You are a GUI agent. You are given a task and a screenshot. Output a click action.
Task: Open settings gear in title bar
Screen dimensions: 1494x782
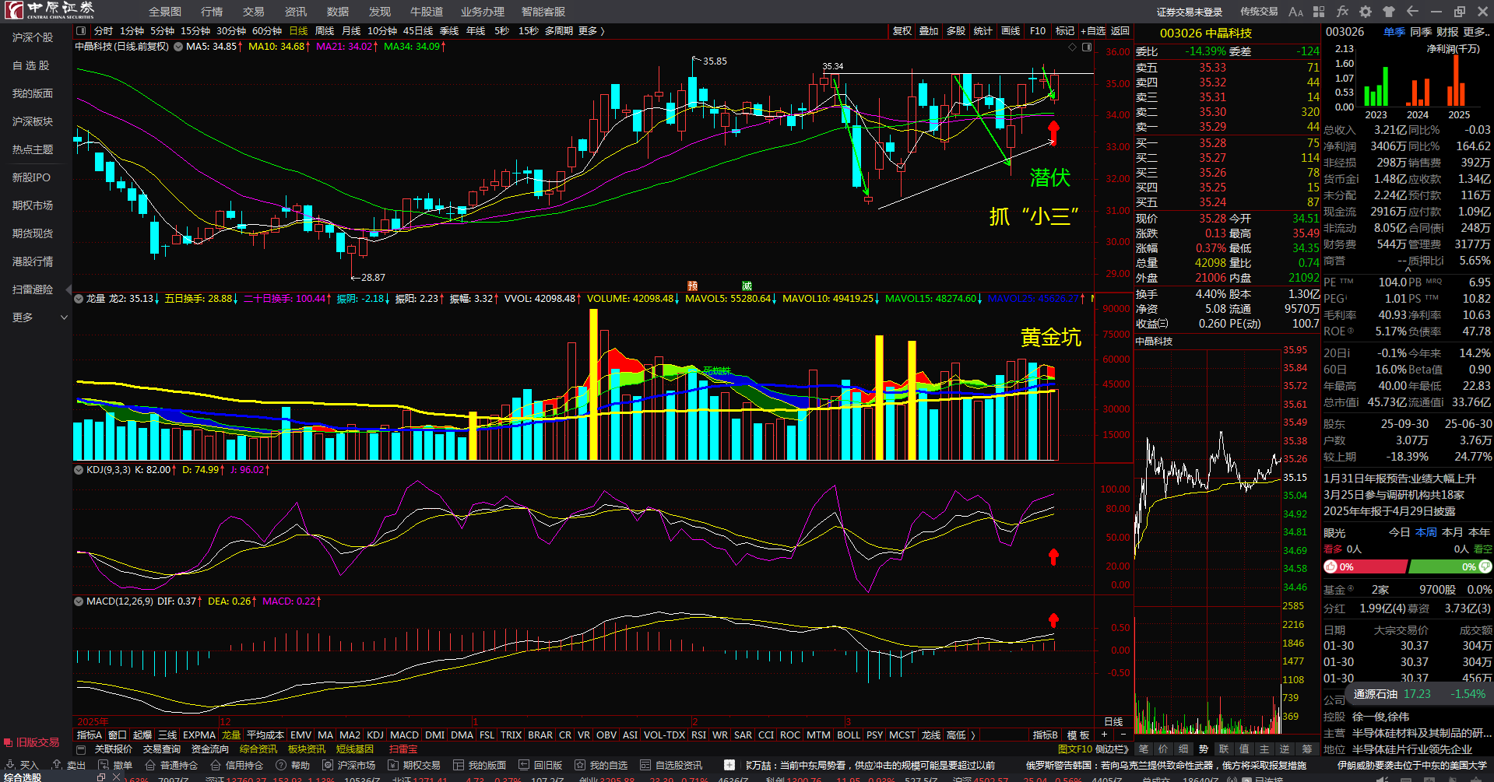(x=1366, y=12)
